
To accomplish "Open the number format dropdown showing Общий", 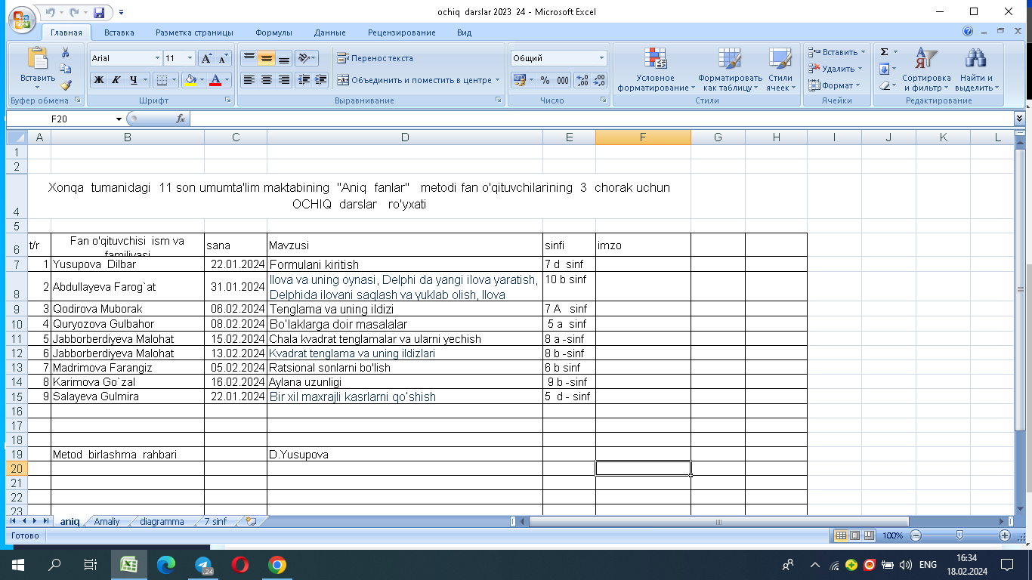I will (x=601, y=58).
